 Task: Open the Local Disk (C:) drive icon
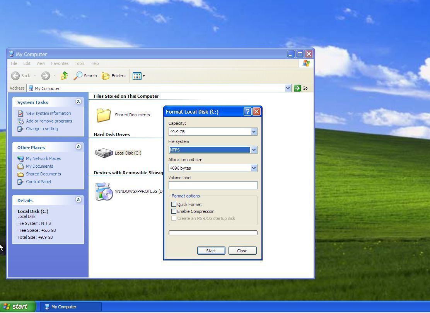click(x=104, y=152)
